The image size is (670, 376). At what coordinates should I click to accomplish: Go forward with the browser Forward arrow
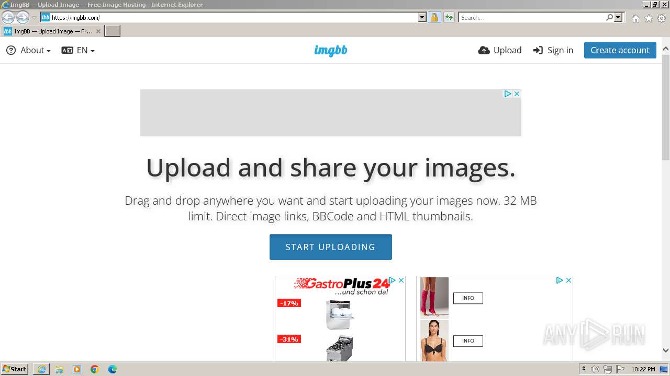[x=23, y=18]
